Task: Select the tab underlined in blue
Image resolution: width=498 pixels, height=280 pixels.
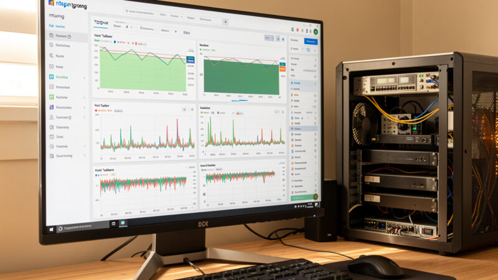Action: point(101,23)
